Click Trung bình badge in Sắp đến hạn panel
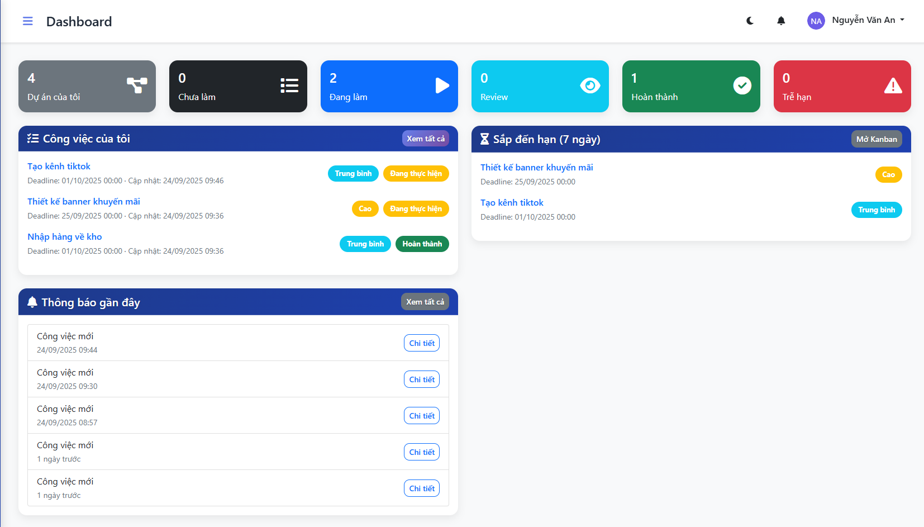The image size is (924, 527). coord(877,210)
